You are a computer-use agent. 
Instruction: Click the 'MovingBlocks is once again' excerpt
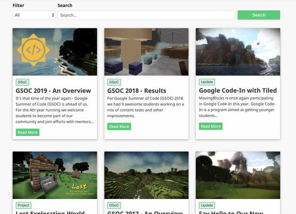237,107
